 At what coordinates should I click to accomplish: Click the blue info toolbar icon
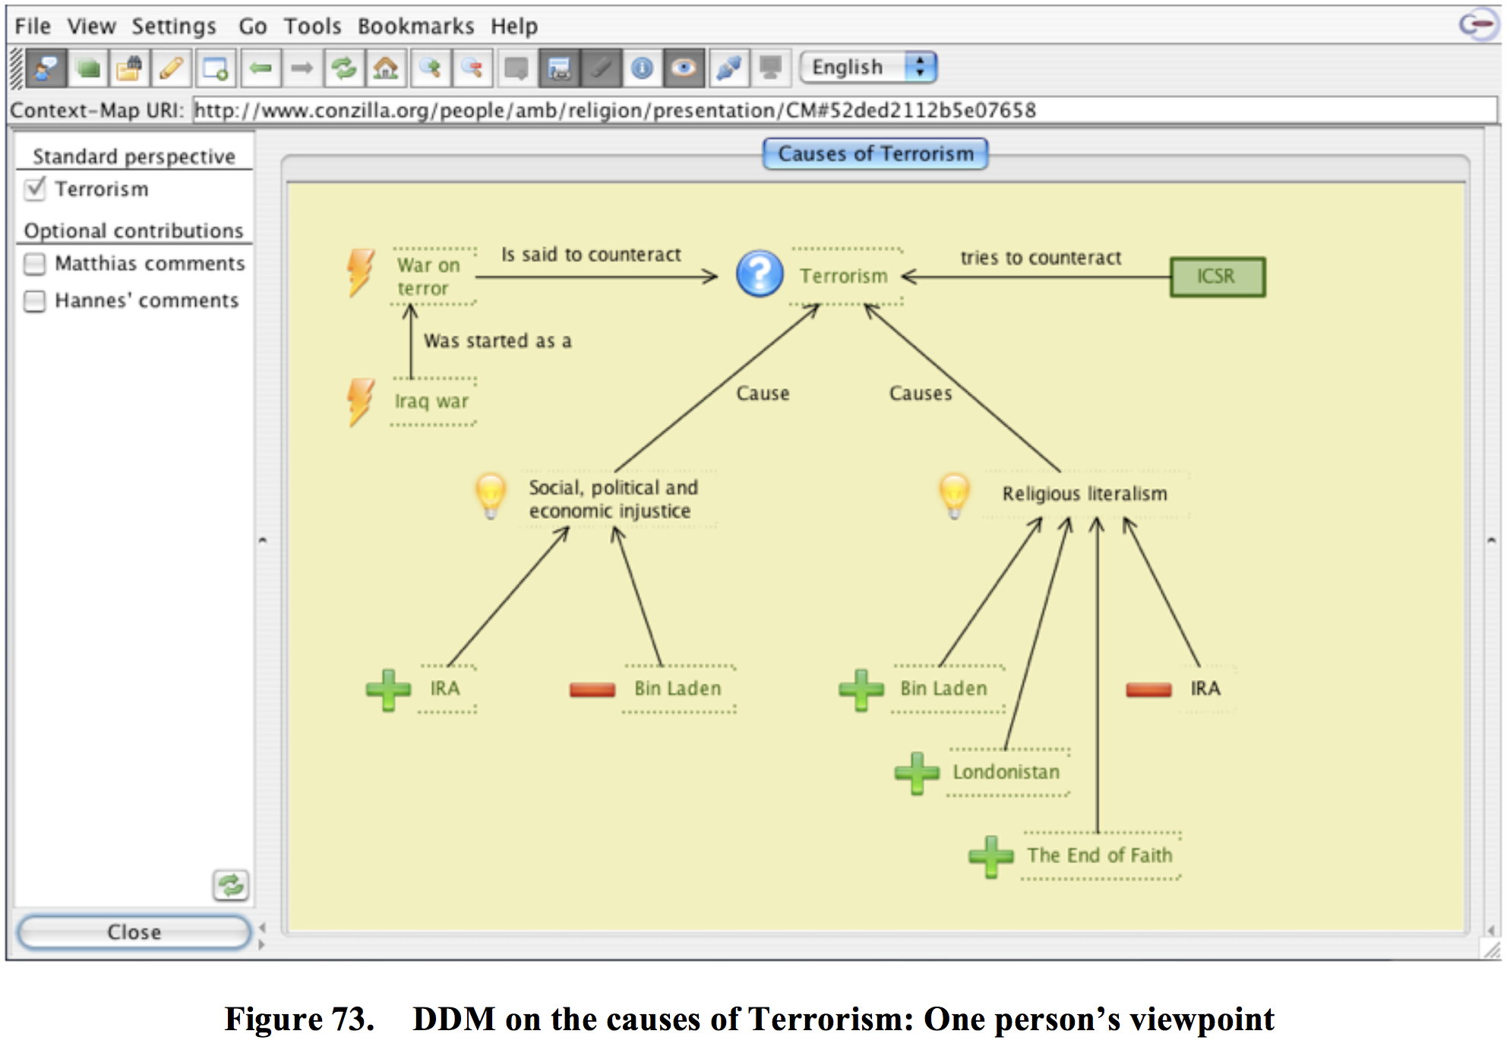(642, 68)
